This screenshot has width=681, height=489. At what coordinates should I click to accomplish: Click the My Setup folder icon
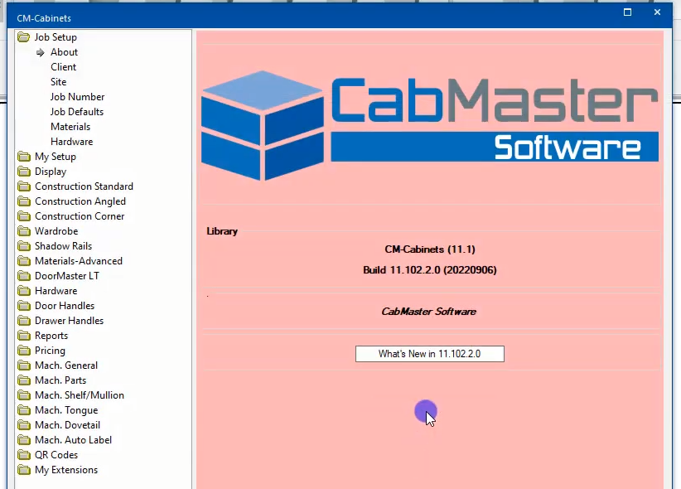[23, 157]
